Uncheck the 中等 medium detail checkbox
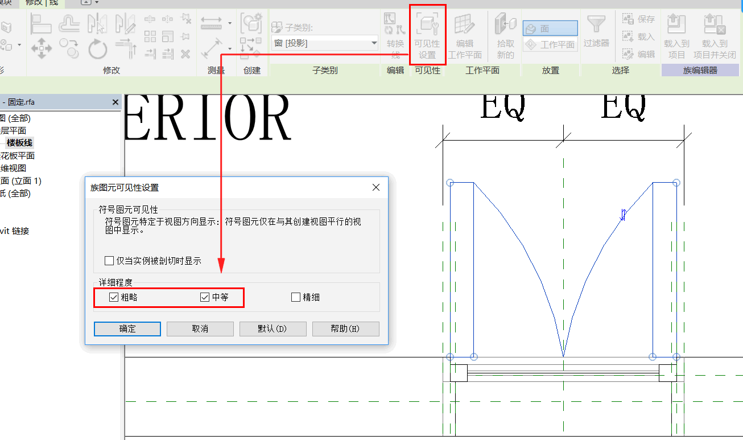 pyautogui.click(x=205, y=297)
